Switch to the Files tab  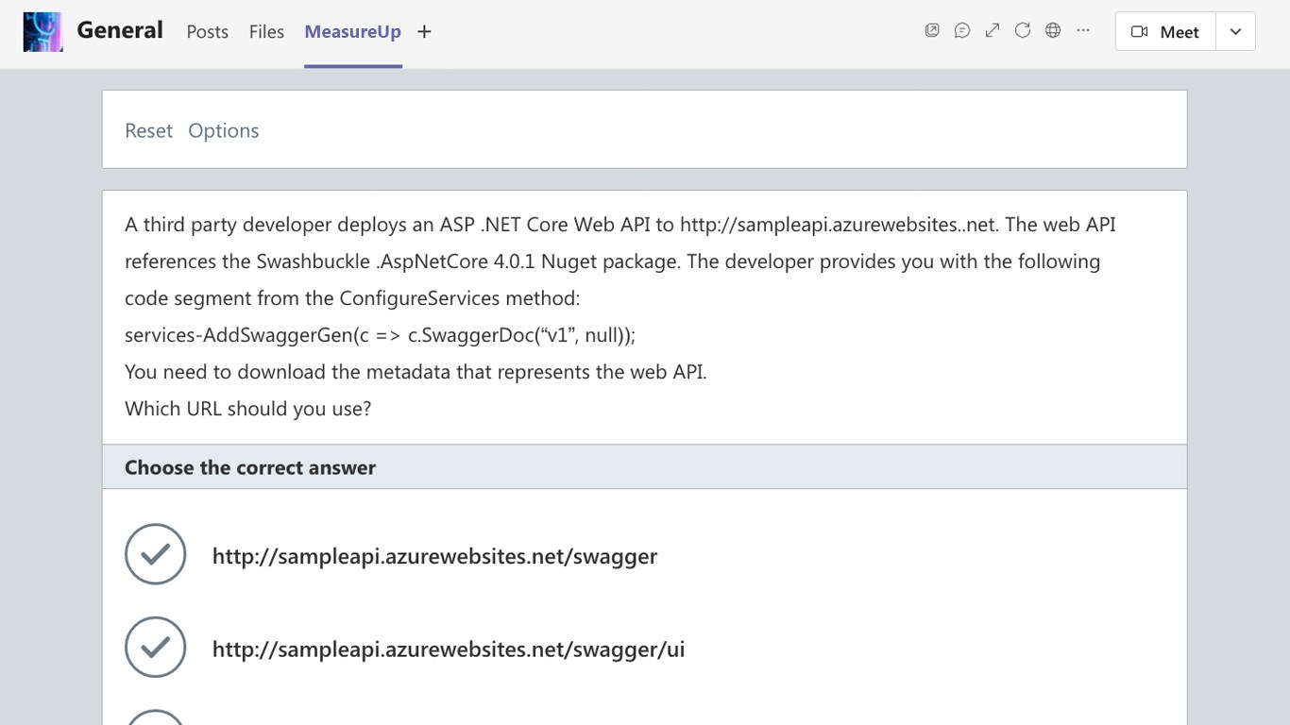pos(266,32)
